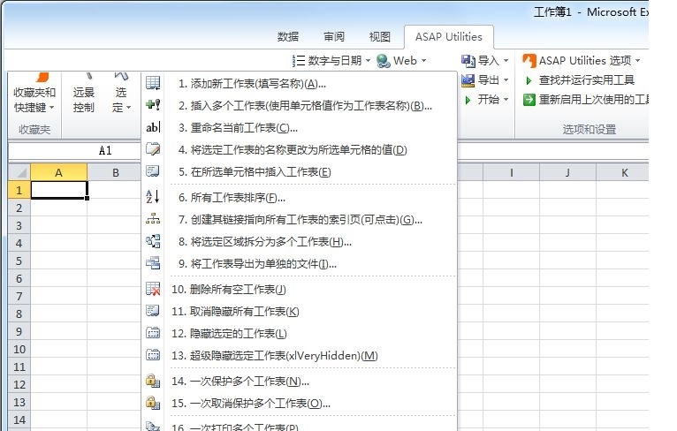Image resolution: width=677 pixels, height=431 pixels.
Task: Select column J header
Action: (x=567, y=172)
